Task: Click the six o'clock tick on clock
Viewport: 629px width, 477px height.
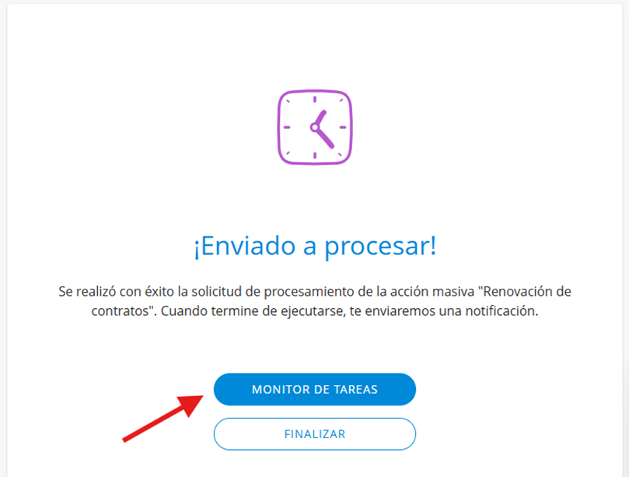Action: pyautogui.click(x=315, y=156)
